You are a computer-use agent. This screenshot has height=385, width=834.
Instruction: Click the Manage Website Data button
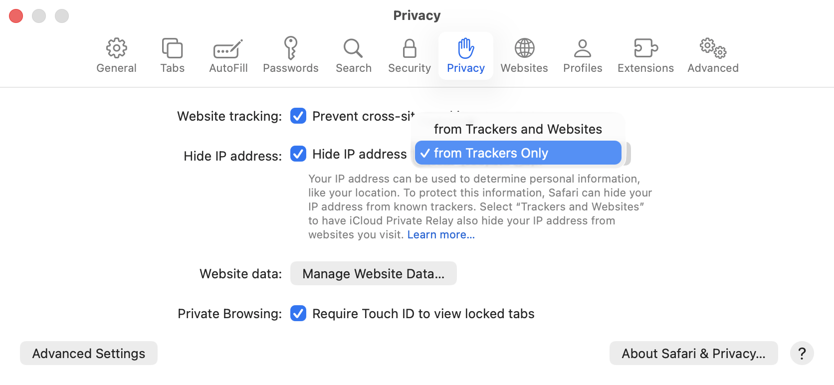tap(373, 274)
